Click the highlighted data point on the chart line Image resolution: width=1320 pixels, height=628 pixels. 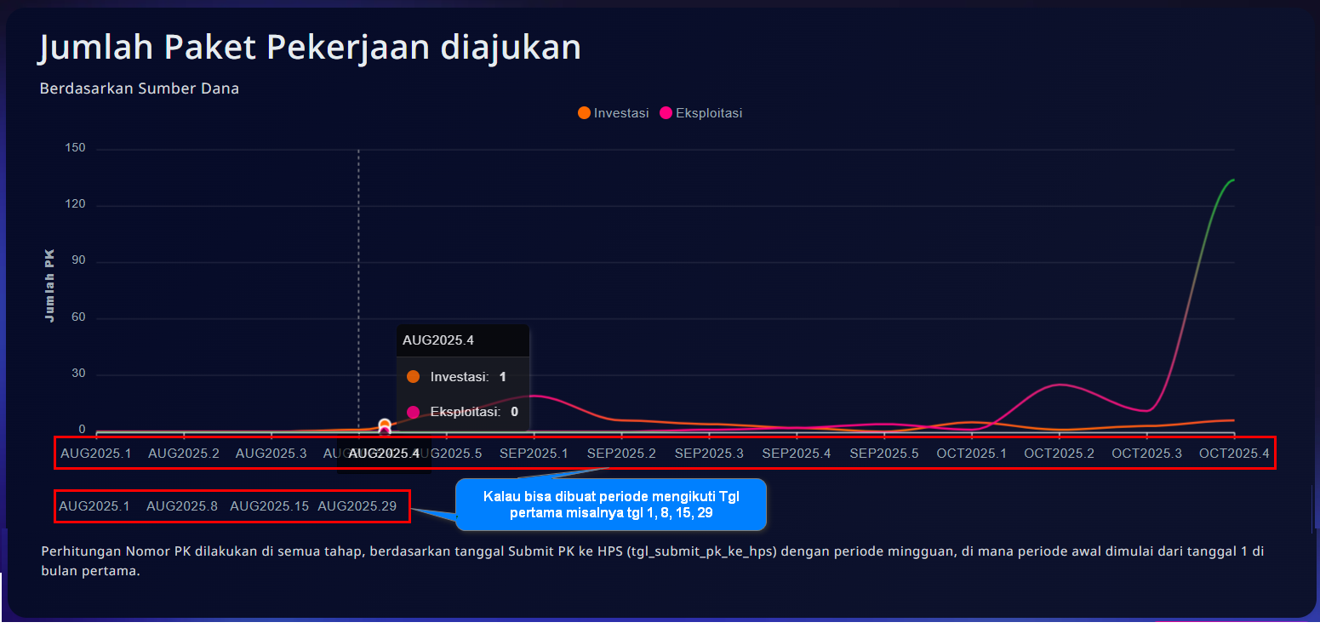(x=385, y=425)
